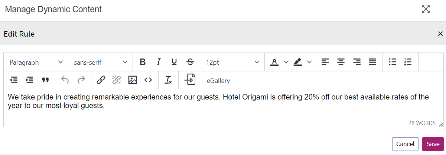The image size is (446, 155).
Task: Click the Cancel button
Action: [x=405, y=144]
